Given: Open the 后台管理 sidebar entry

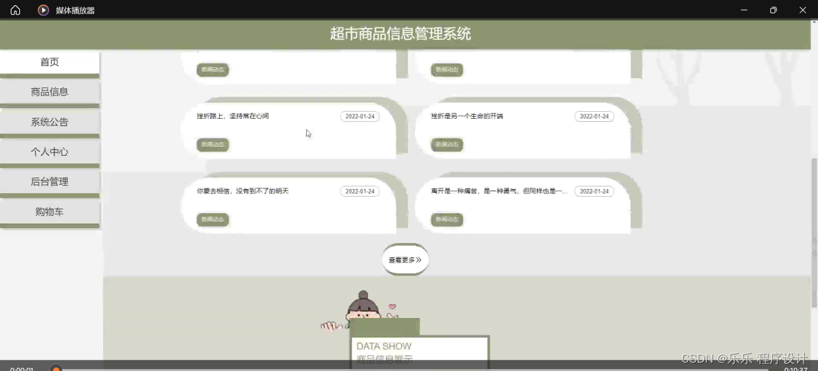Looking at the screenshot, I should 50,181.
